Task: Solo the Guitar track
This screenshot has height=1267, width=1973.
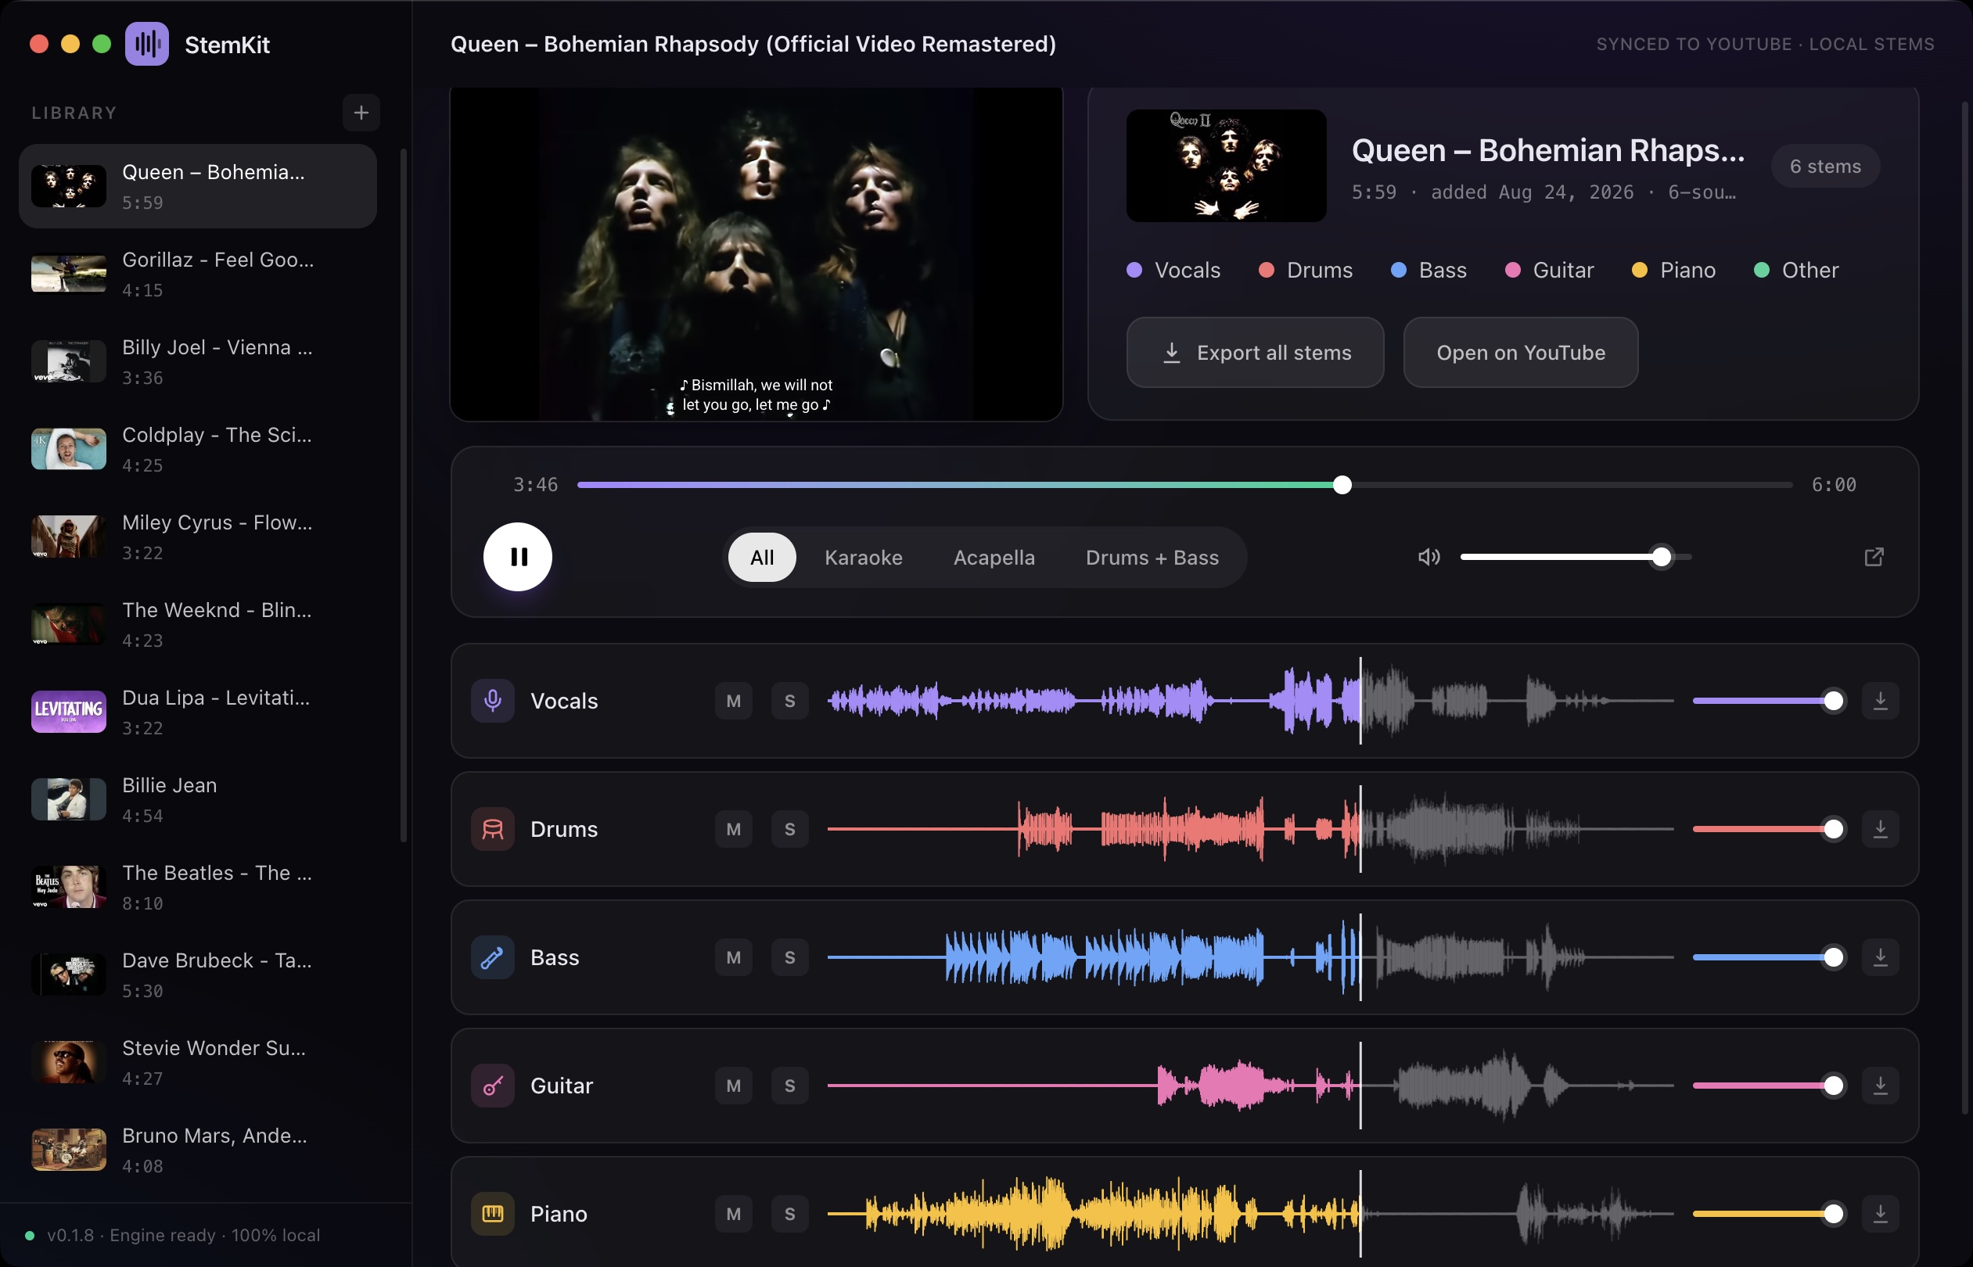Action: click(789, 1086)
